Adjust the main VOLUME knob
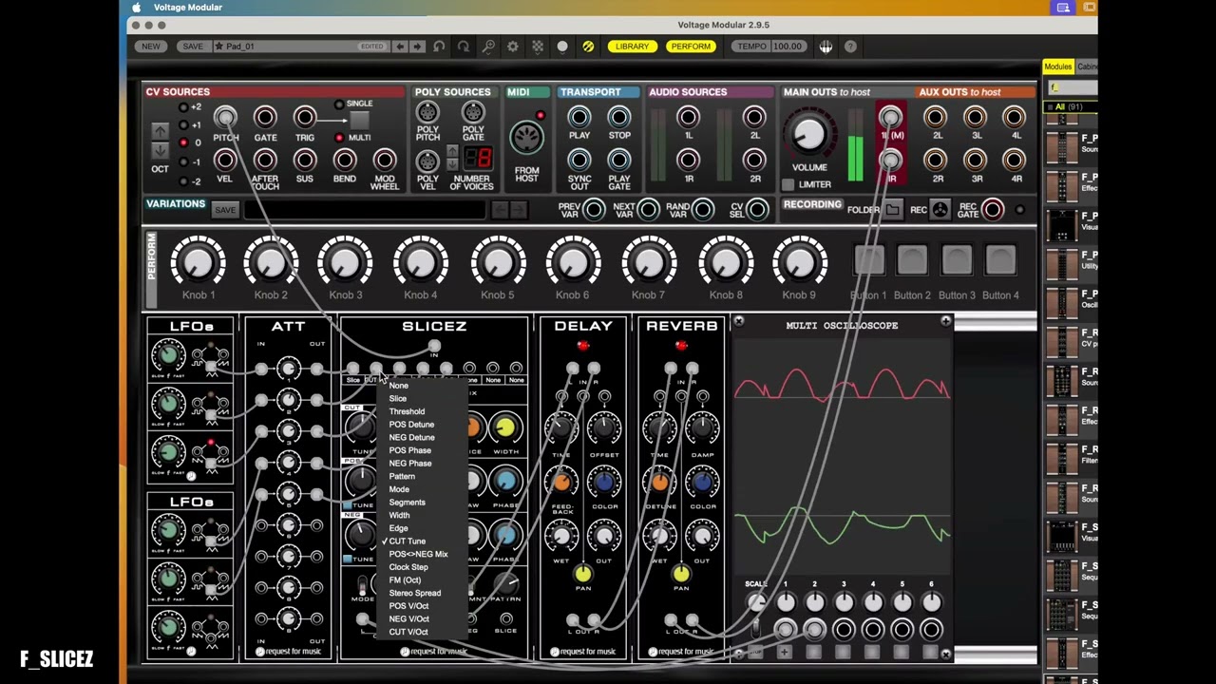Screen dimensions: 1216x684 [808, 133]
